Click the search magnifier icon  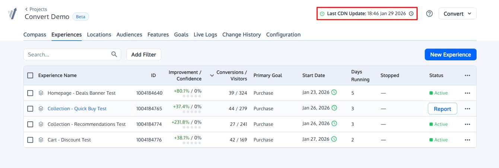pos(114,54)
